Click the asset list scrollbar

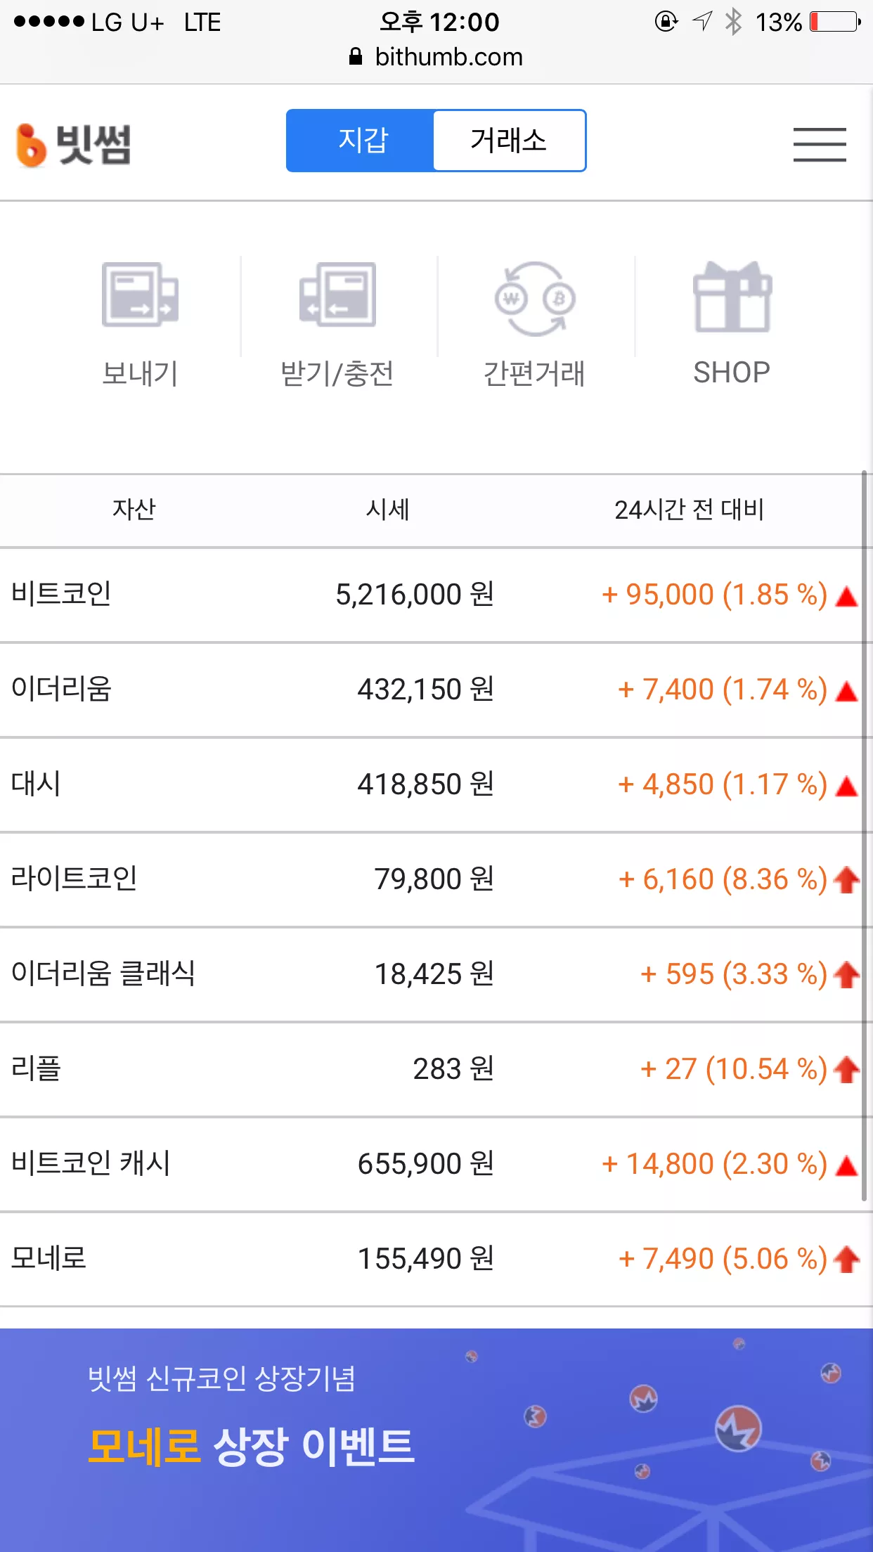coord(865,836)
